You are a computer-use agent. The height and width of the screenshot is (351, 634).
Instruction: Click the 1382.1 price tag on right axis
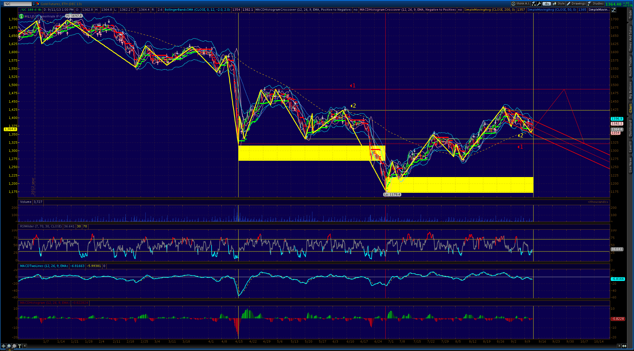click(617, 124)
